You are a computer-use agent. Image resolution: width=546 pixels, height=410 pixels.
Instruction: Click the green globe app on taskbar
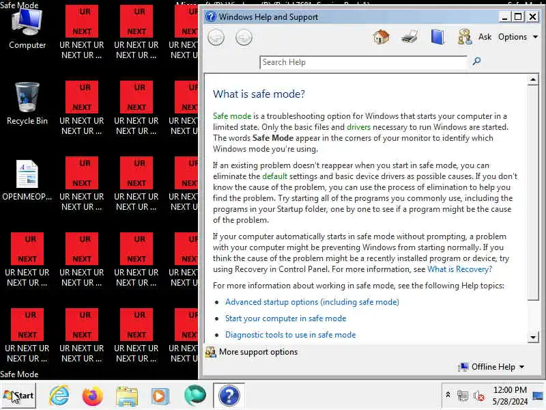coord(195,396)
